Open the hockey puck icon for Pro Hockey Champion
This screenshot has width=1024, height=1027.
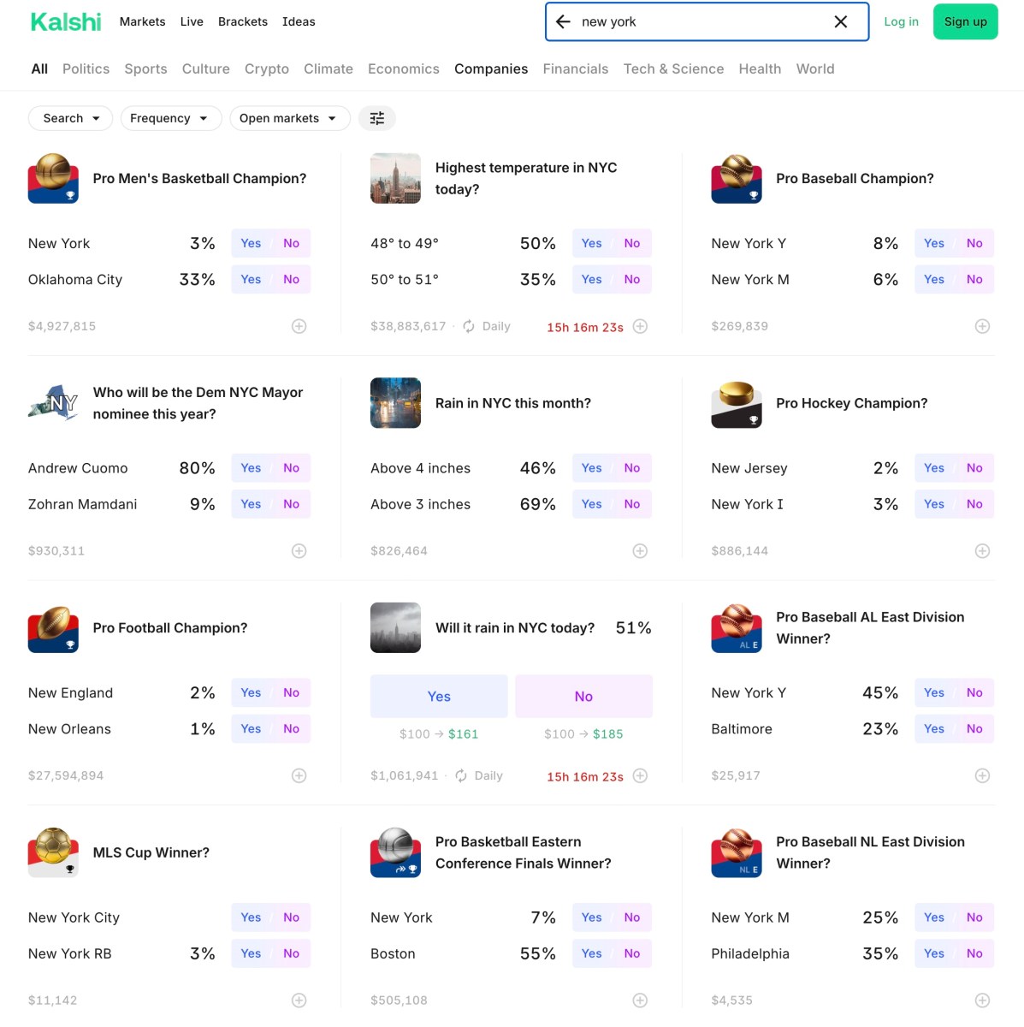(x=737, y=403)
